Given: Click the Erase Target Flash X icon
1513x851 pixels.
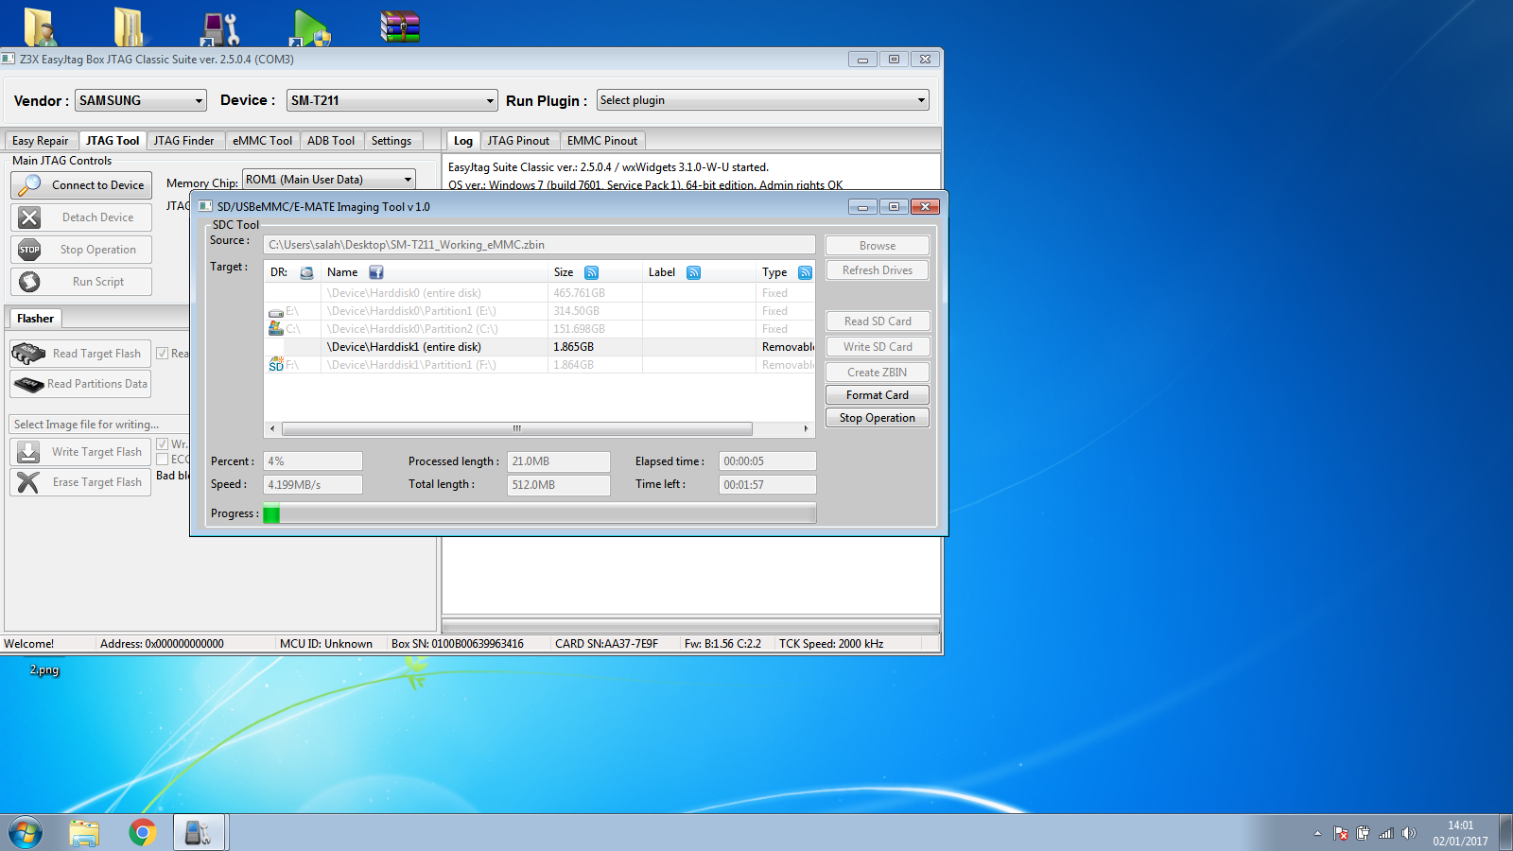Looking at the screenshot, I should pyautogui.click(x=28, y=482).
